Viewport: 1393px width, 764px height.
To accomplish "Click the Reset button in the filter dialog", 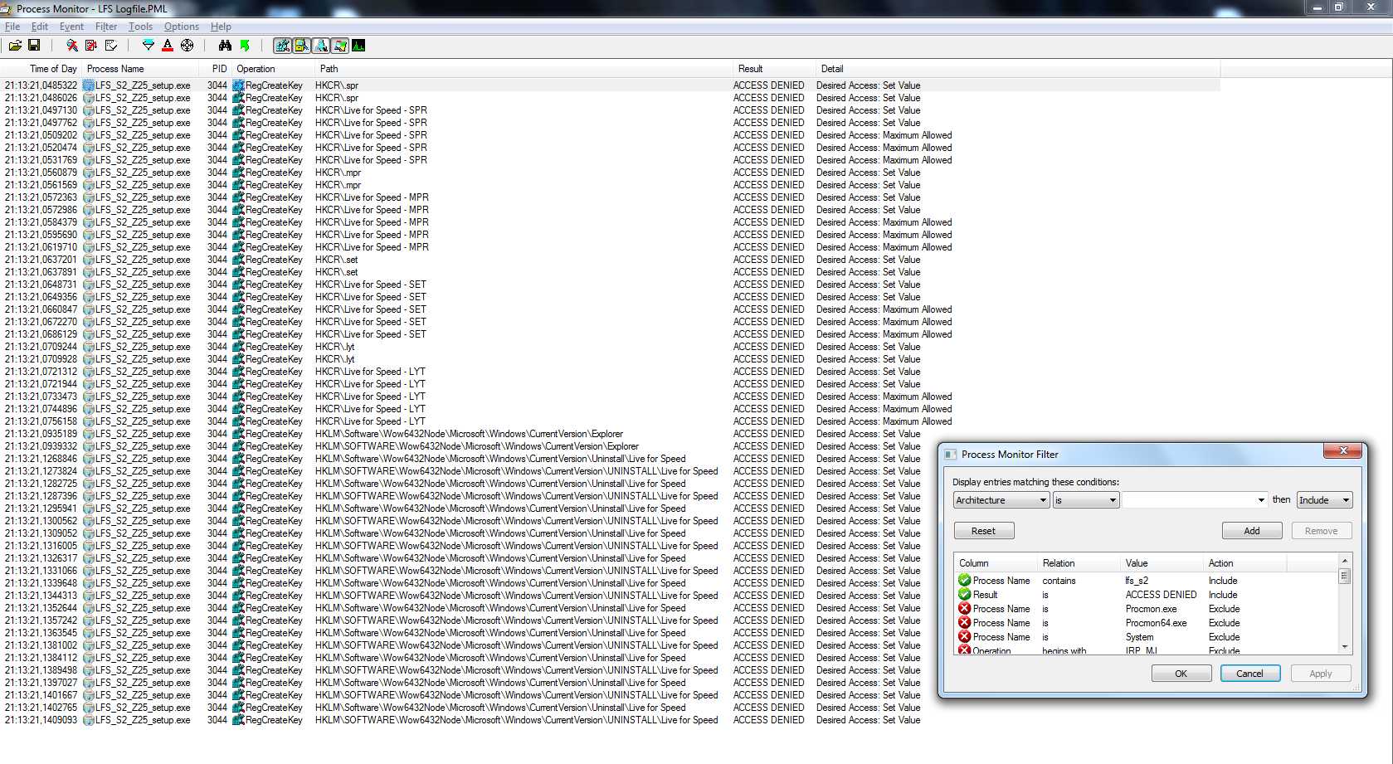I will click(x=983, y=531).
